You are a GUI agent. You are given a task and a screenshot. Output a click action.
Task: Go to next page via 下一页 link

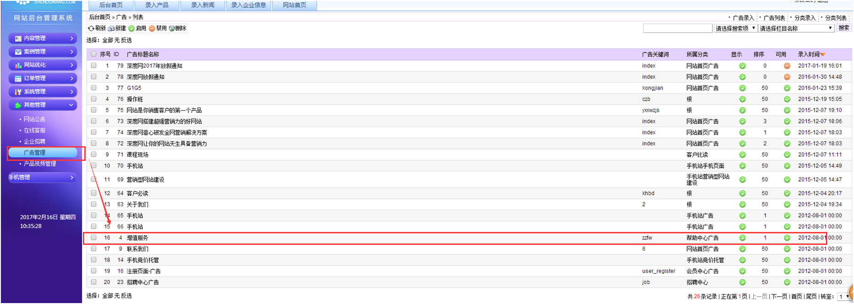pos(779,296)
